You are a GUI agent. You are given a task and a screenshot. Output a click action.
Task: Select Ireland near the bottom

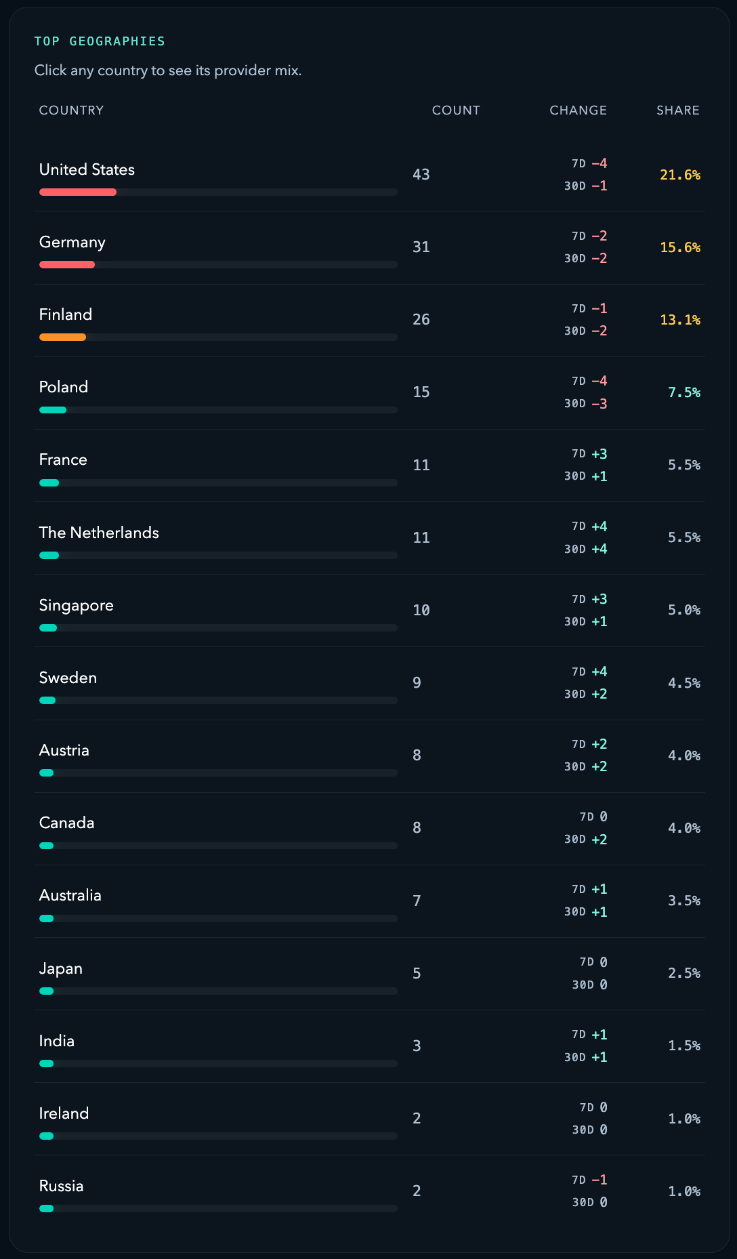tap(64, 1113)
